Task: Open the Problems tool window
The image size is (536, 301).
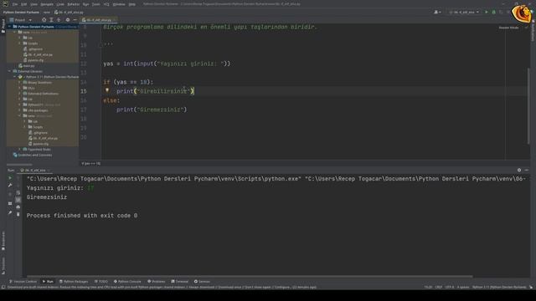Action: point(157,282)
